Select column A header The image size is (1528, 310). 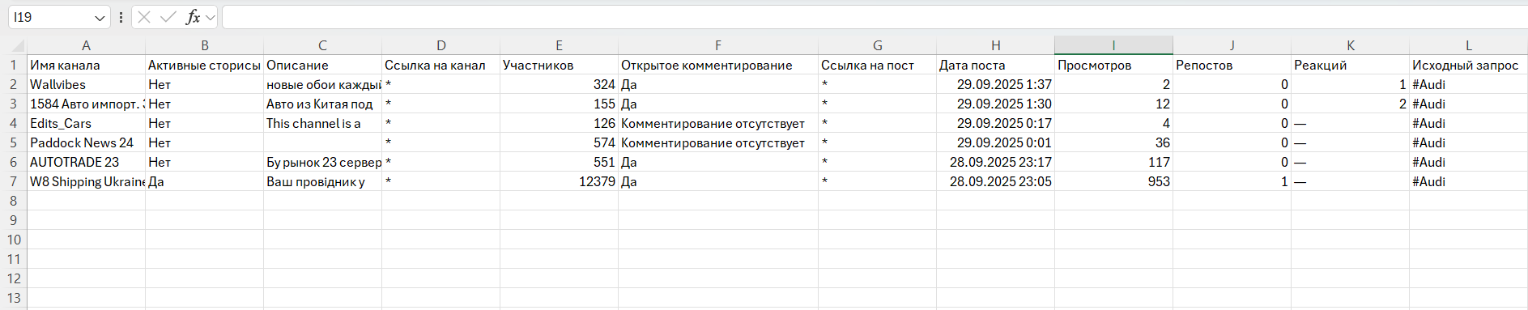[x=86, y=45]
